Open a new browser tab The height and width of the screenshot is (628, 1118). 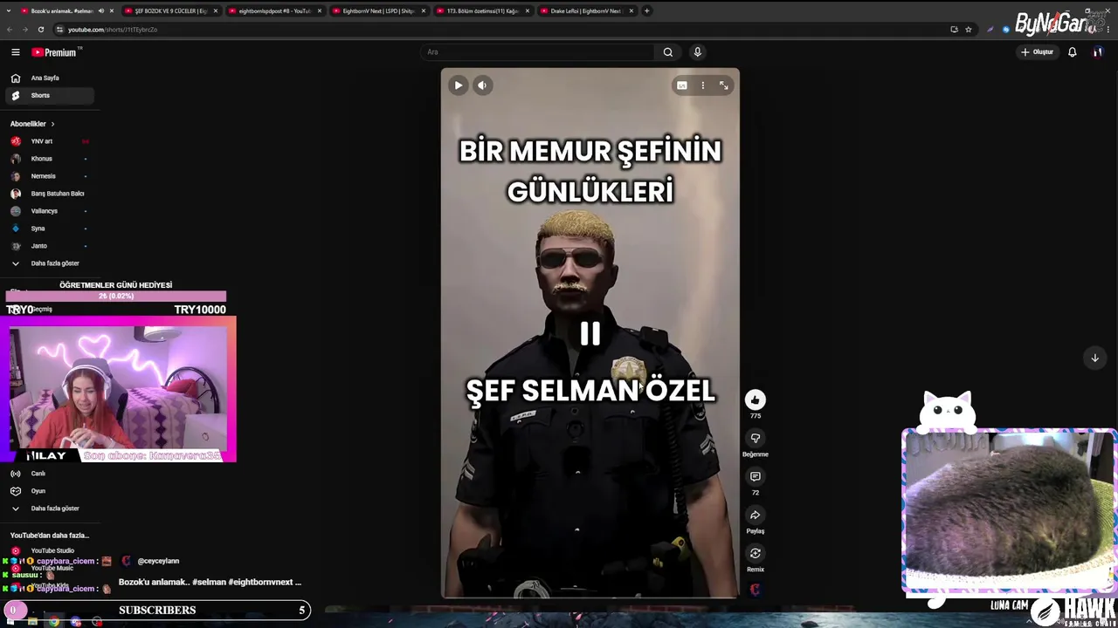[x=646, y=10]
